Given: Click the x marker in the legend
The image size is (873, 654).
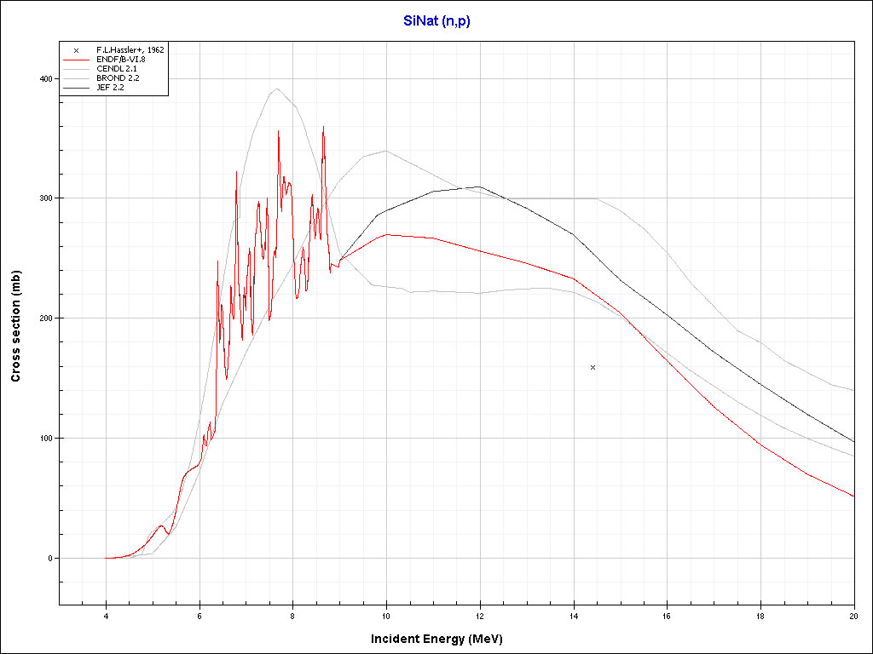Looking at the screenshot, I should 76,50.
